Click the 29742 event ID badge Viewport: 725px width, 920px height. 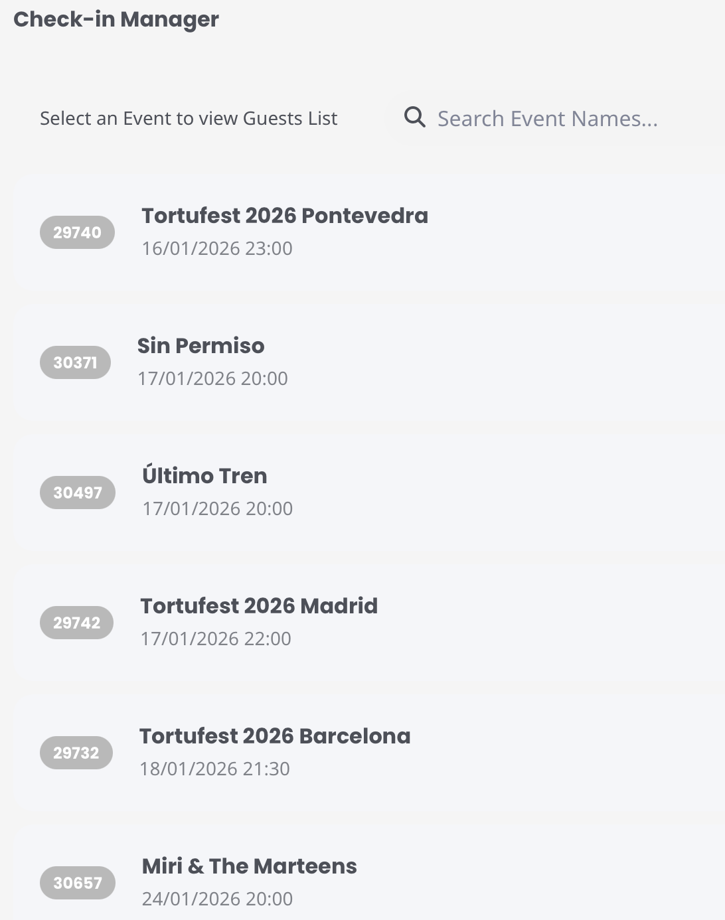pyautogui.click(x=76, y=623)
